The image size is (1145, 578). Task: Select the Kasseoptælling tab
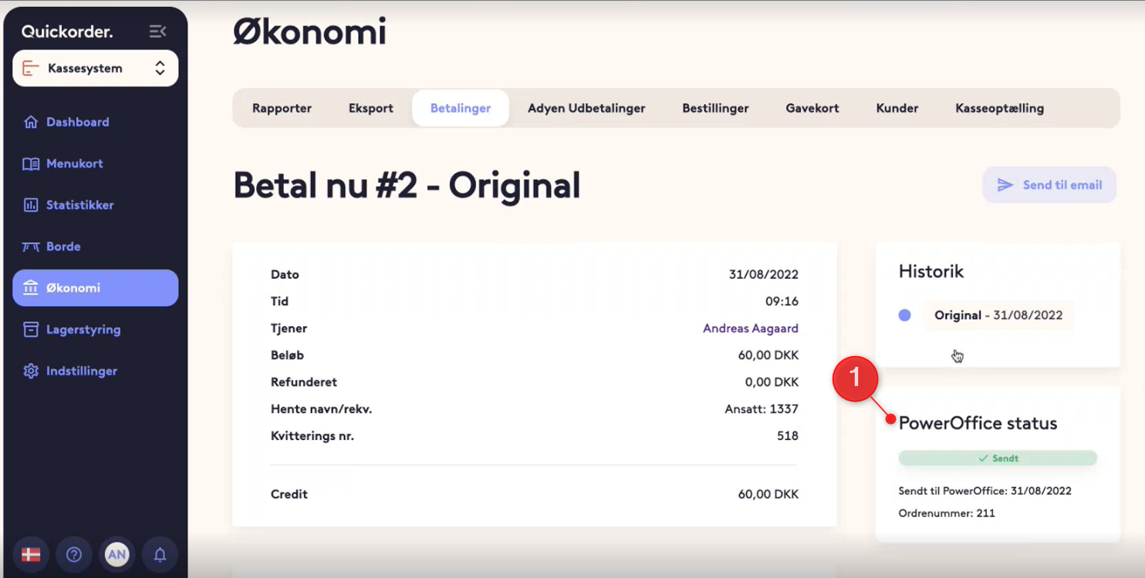999,108
